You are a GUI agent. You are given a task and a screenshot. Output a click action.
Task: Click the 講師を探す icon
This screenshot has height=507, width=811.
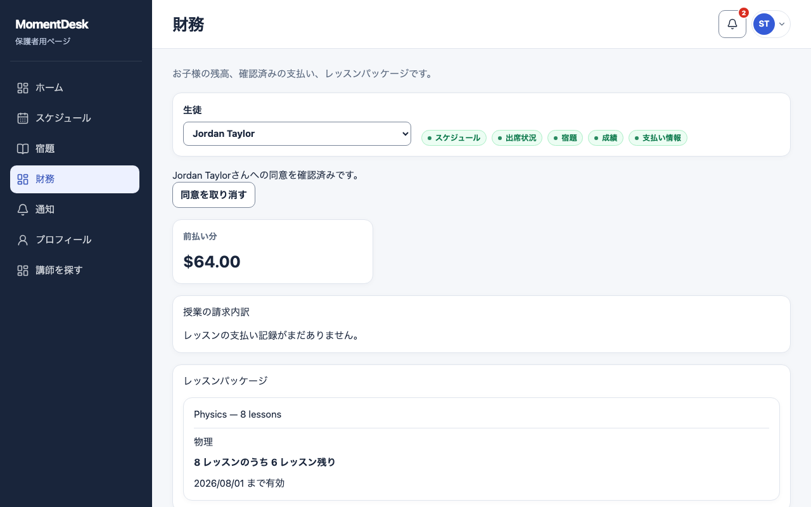click(23, 271)
